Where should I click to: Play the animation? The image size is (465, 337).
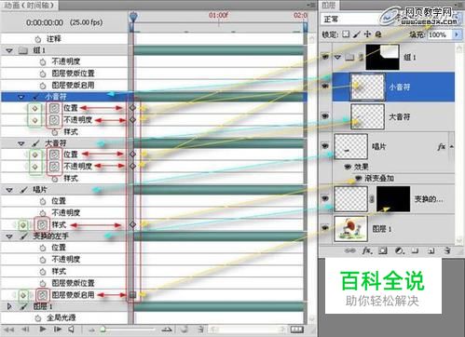point(43,330)
